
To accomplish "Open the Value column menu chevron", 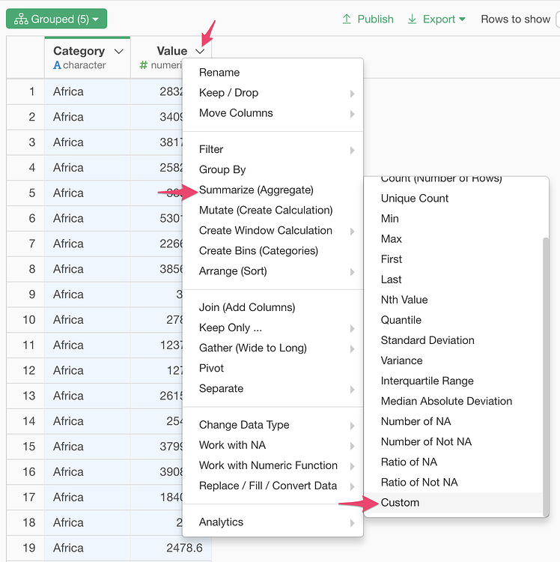I will click(200, 52).
